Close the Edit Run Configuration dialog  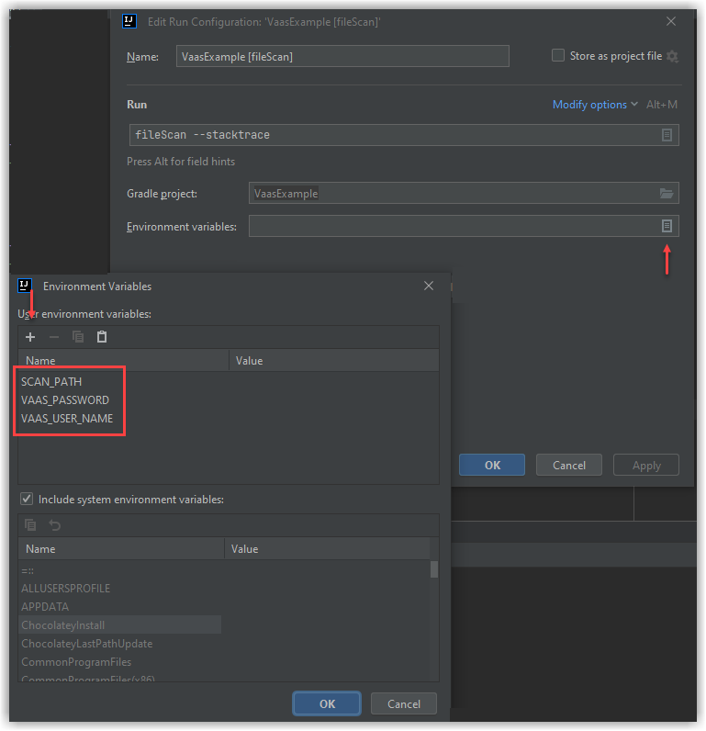tap(671, 21)
